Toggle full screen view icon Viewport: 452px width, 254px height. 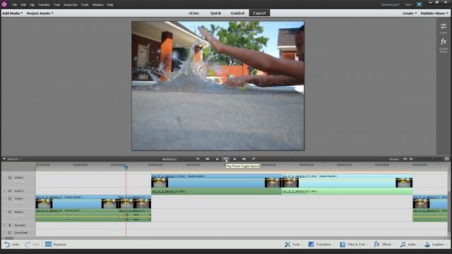[x=419, y=4]
